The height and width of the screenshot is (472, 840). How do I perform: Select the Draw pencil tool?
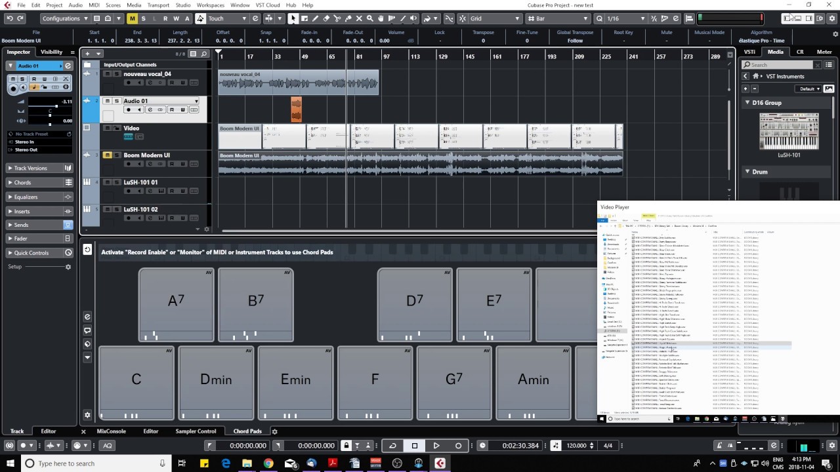tap(316, 18)
